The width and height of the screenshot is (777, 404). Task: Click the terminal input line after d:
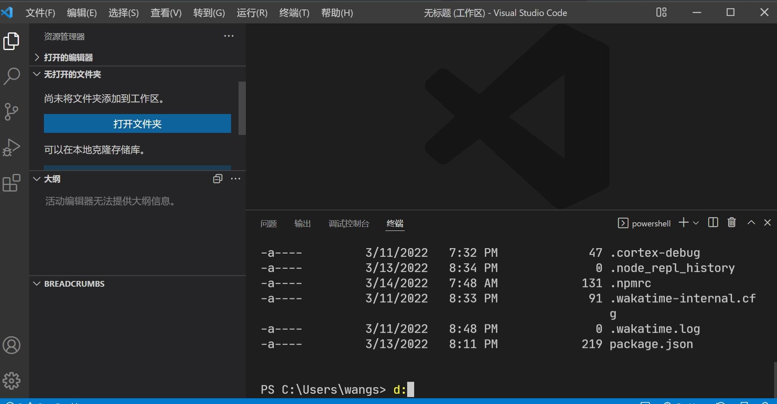click(411, 389)
